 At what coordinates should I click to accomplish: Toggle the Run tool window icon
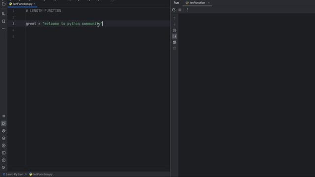[x=3, y=123]
